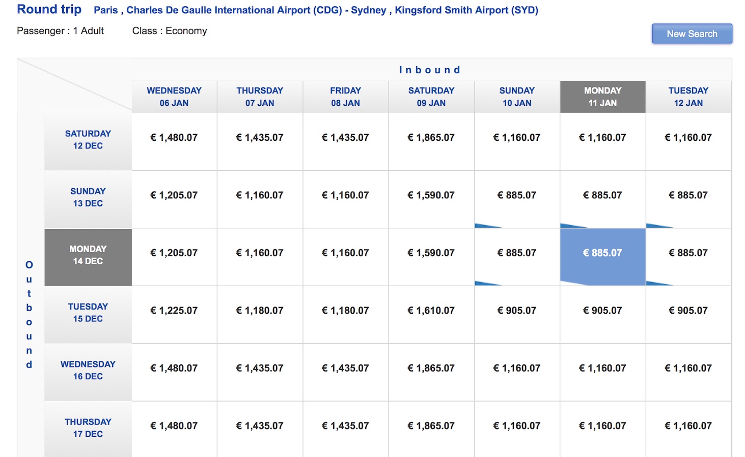Viewport: 745px width, 457px height.
Task: Pick € 1,865.07 fare for 12 Dec, 09 Jan
Action: 431,142
